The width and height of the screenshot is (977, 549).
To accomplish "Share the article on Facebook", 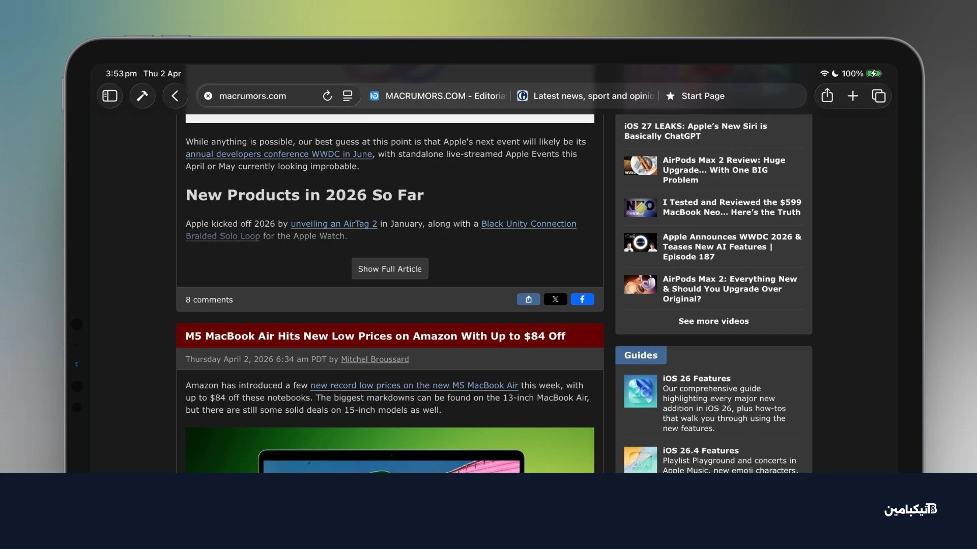I will (x=582, y=299).
